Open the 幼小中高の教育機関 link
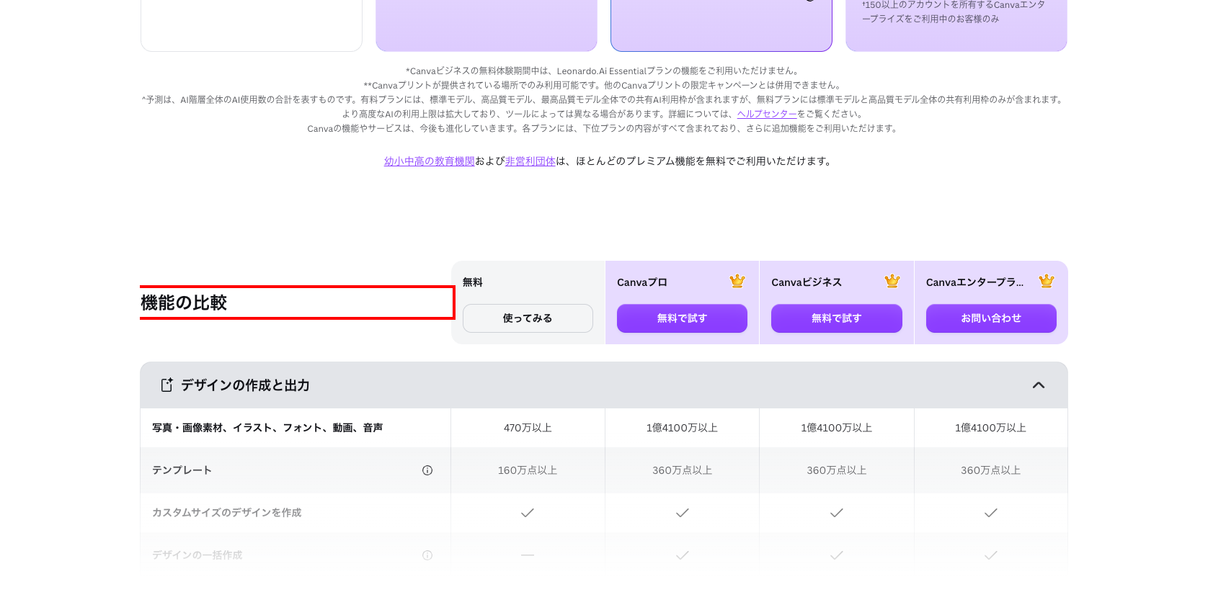Image resolution: width=1208 pixels, height=605 pixels. pos(430,161)
